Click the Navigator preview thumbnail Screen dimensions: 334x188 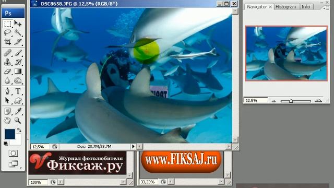coord(287,53)
